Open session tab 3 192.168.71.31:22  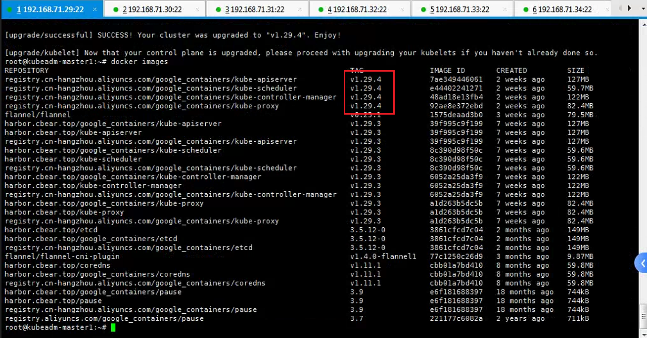click(256, 9)
